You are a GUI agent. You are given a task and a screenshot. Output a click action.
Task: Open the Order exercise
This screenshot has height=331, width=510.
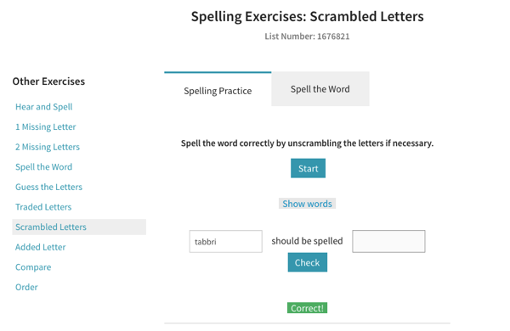[26, 287]
